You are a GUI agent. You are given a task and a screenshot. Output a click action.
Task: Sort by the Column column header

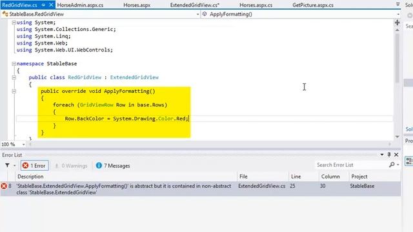point(334,177)
